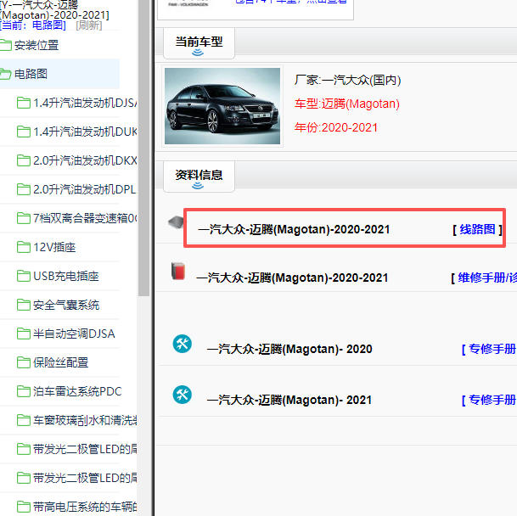This screenshot has width=517, height=516.
Task: Click folder icon beside 12V插座
Action: point(24,247)
